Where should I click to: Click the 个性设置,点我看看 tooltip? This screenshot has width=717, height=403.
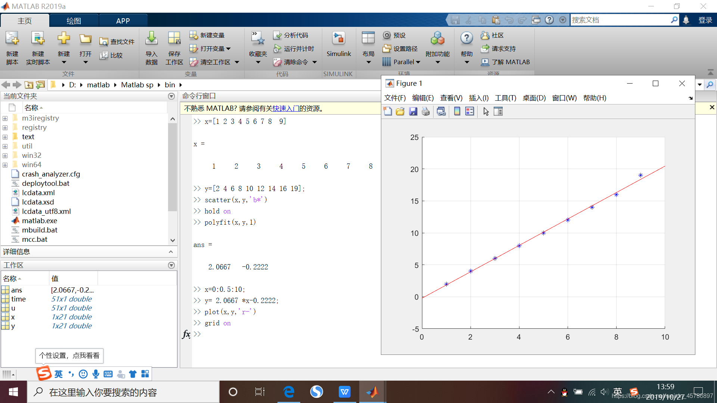pos(69,356)
